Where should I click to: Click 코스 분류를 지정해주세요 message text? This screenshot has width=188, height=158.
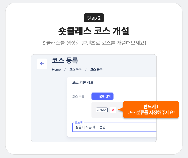coord(151,113)
